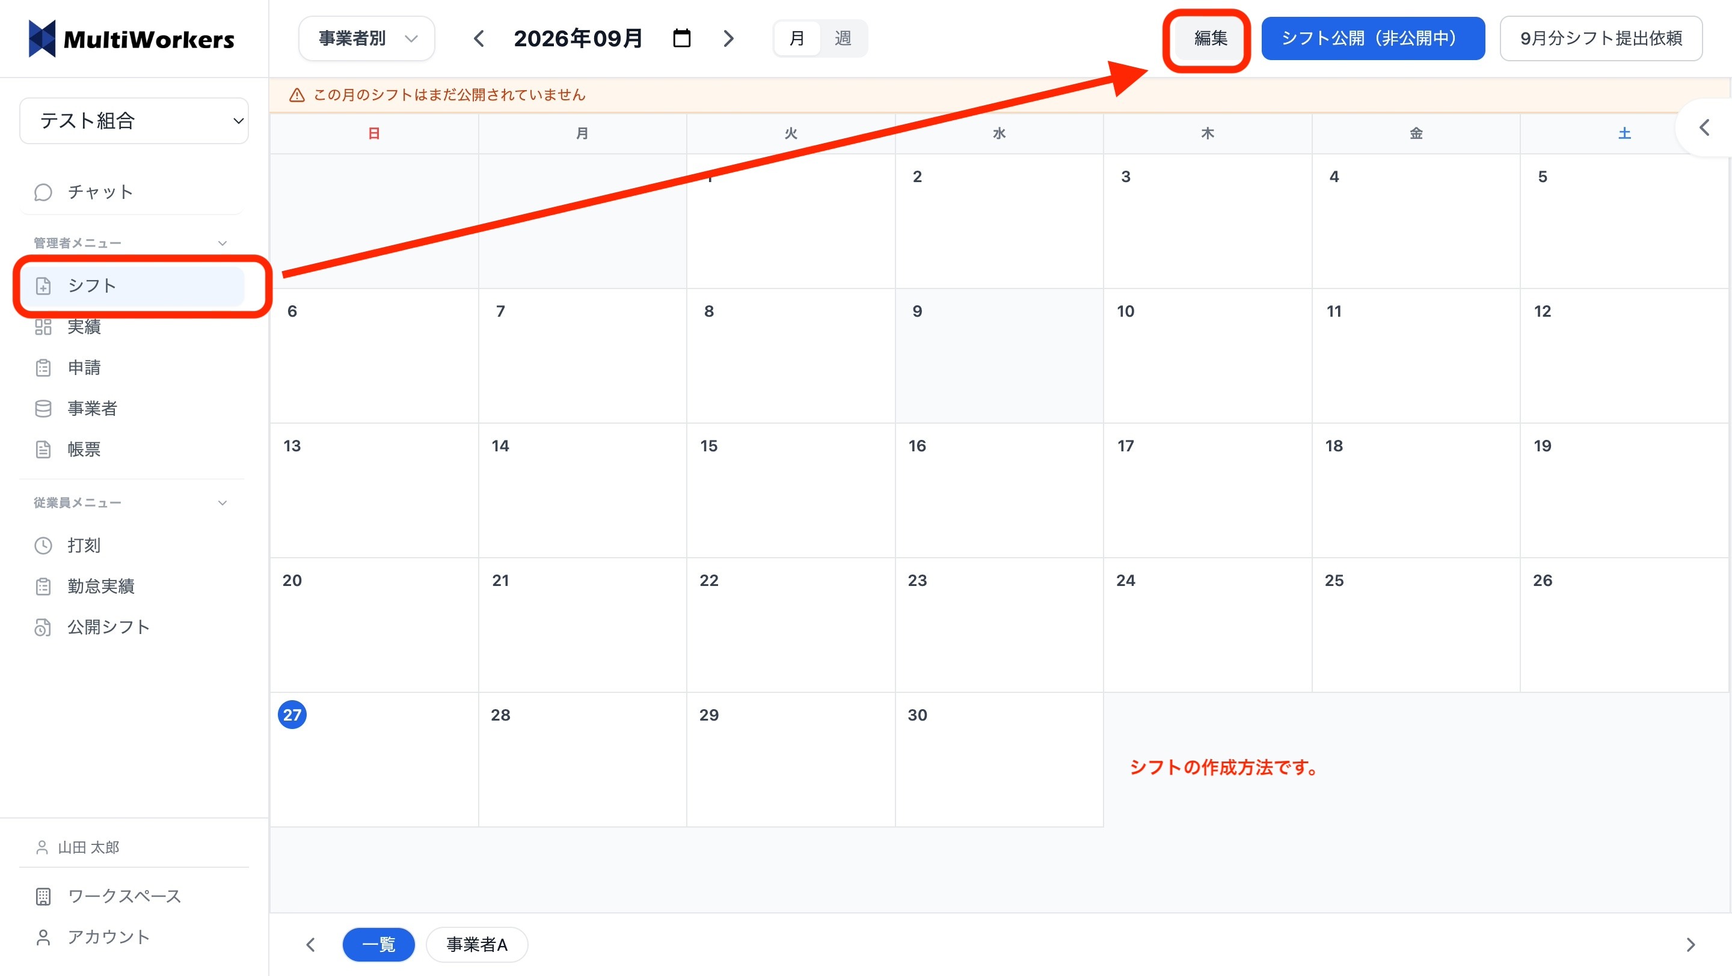Click the 9月分シフト提出依頼 button
The width and height of the screenshot is (1732, 976).
pos(1601,38)
